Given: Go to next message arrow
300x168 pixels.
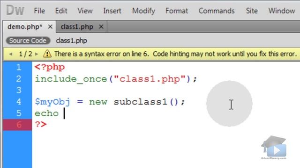Looking at the screenshot, I should [37, 54].
